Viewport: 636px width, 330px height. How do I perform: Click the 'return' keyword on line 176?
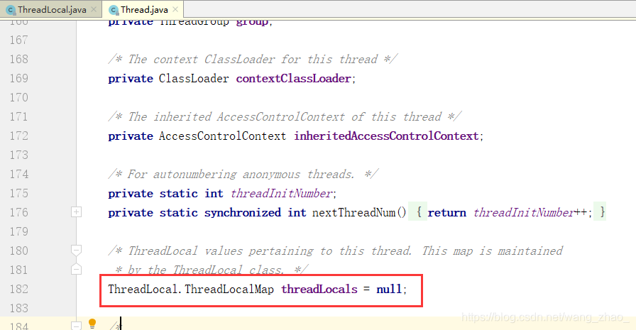coord(446,212)
